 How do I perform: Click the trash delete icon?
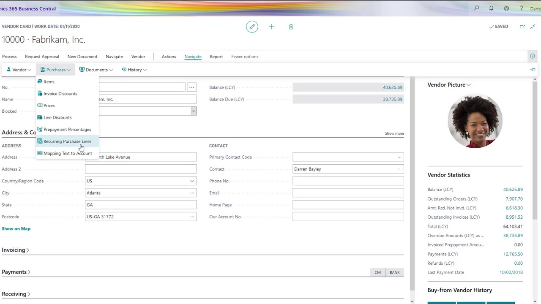tap(291, 27)
